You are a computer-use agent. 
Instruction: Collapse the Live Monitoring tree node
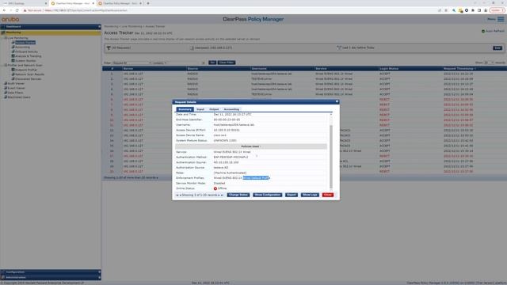[6, 38]
